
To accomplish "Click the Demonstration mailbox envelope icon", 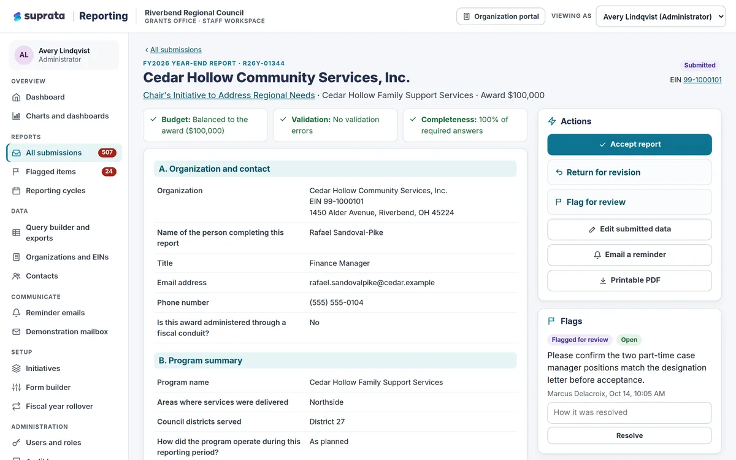I will click(x=17, y=332).
